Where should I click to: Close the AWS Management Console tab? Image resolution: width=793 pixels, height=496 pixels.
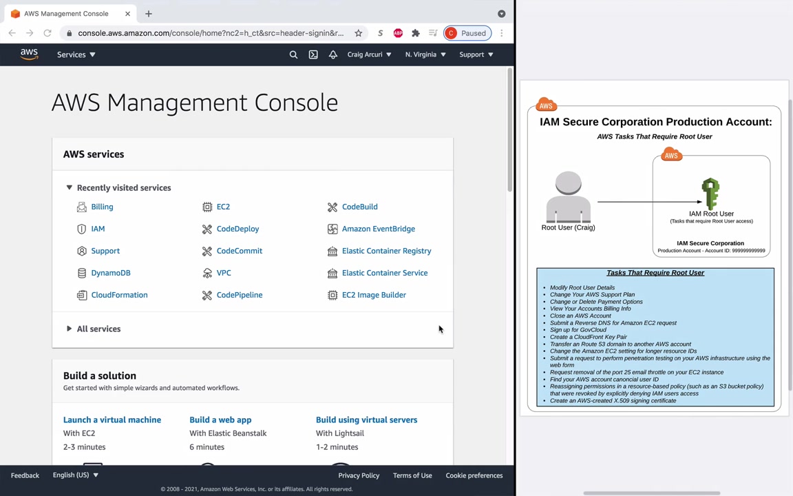tap(127, 14)
